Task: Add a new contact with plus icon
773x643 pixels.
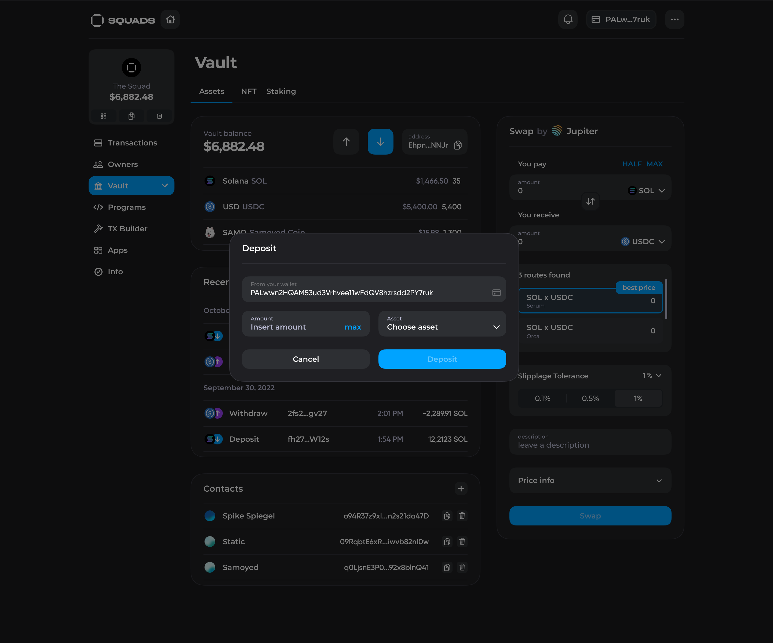Action: tap(461, 489)
